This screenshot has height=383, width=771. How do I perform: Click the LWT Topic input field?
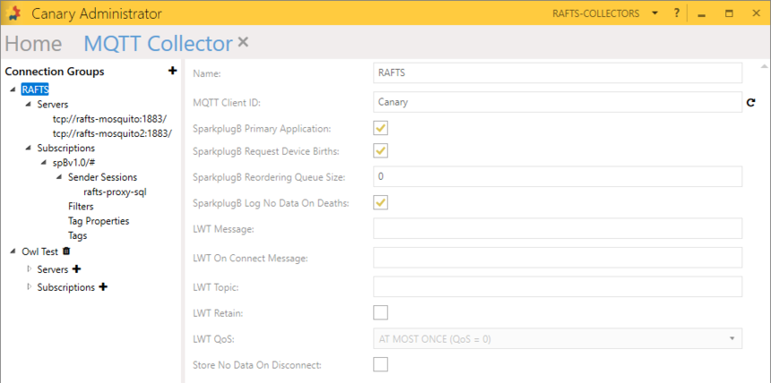[557, 286]
